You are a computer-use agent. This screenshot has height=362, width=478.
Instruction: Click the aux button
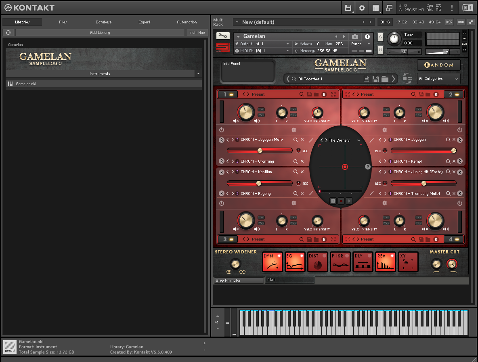[x=461, y=22]
